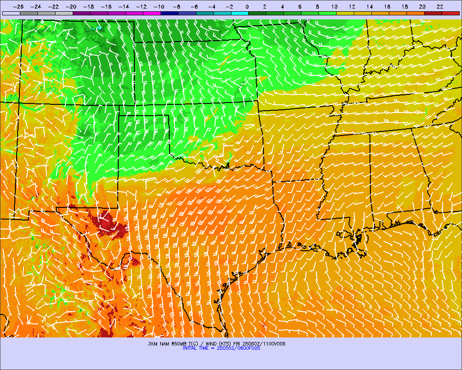Click the lavender swatch below -26

pyautogui.click(x=11, y=13)
